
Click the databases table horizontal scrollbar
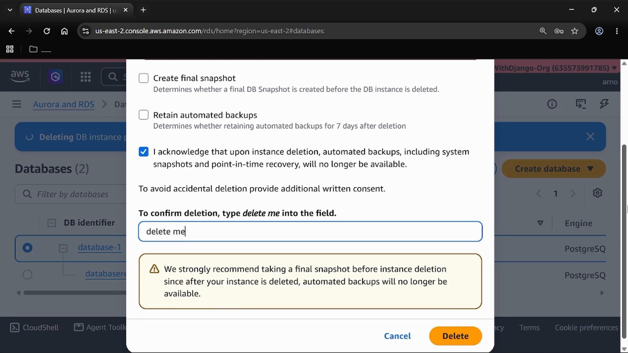click(75, 293)
